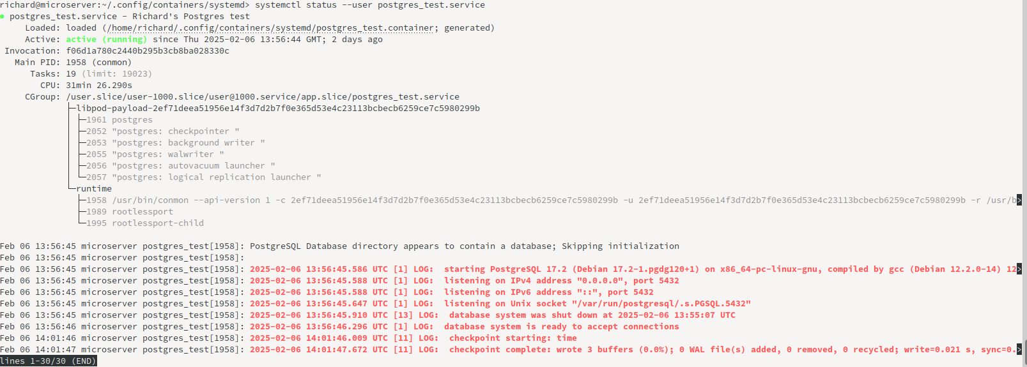This screenshot has width=1027, height=367.
Task: Click the logical replication launcher process entry
Action: pos(204,177)
